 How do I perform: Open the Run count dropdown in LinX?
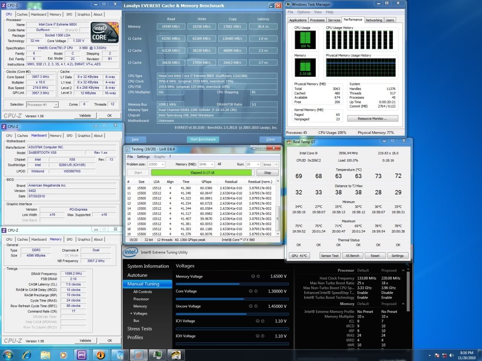(x=258, y=164)
